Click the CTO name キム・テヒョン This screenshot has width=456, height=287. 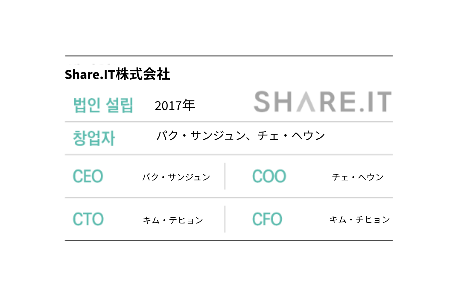click(x=173, y=220)
